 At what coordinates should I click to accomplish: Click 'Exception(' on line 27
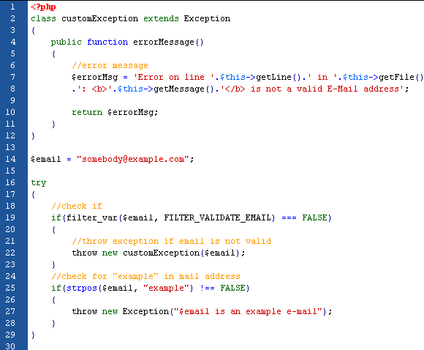148,311
